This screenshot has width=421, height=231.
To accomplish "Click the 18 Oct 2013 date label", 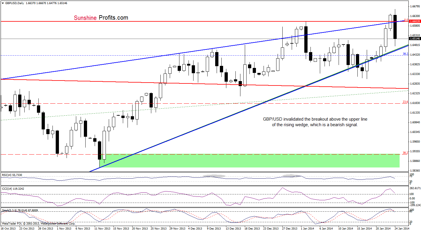I will [x=8, y=228].
